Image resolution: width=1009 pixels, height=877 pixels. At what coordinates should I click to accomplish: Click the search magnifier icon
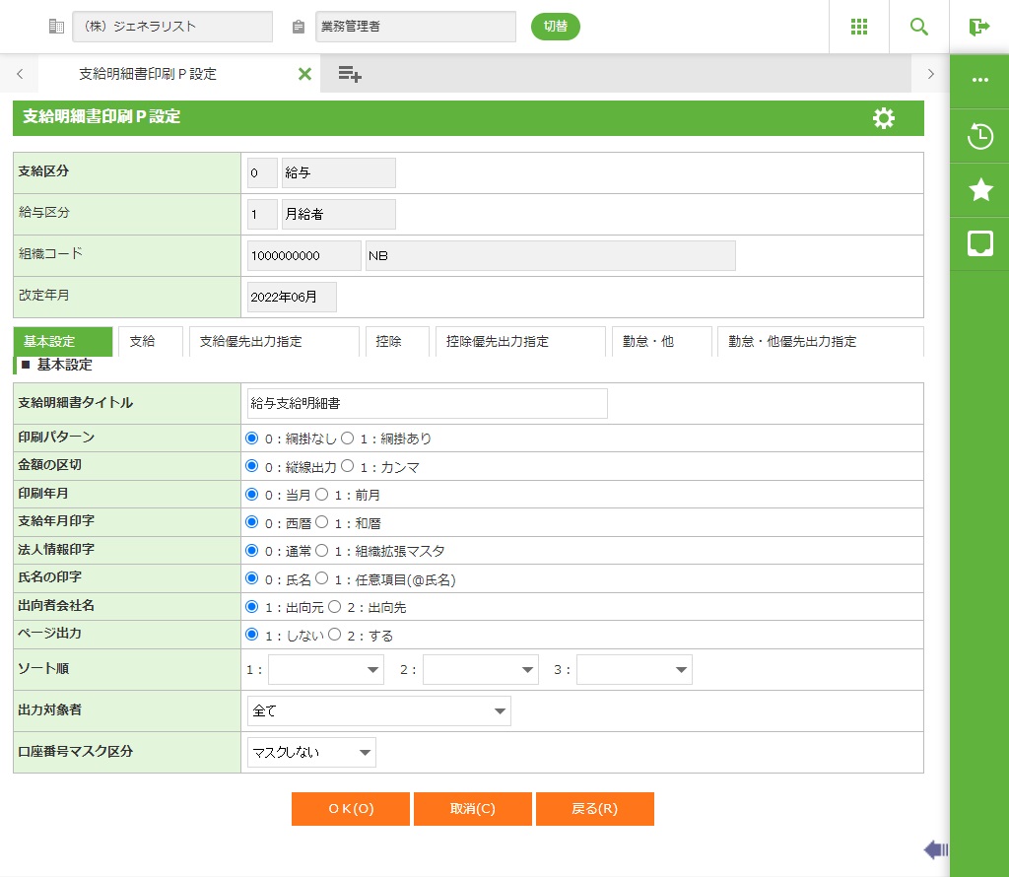point(919,27)
